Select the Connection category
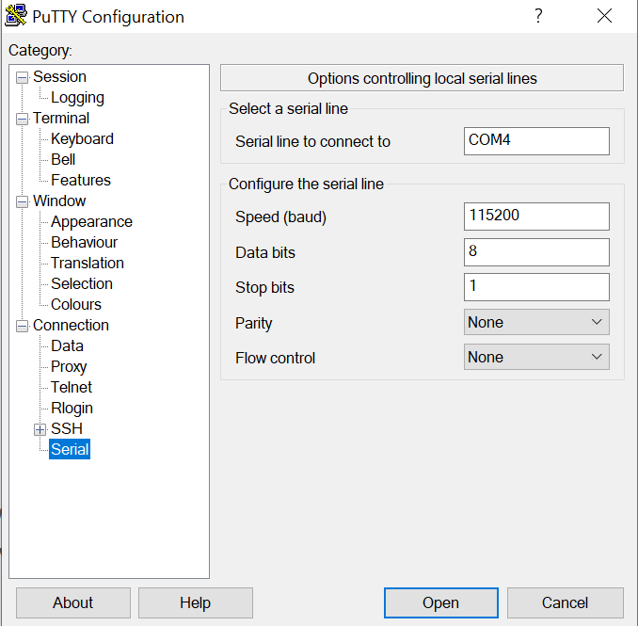The image size is (638, 626). pyautogui.click(x=71, y=325)
